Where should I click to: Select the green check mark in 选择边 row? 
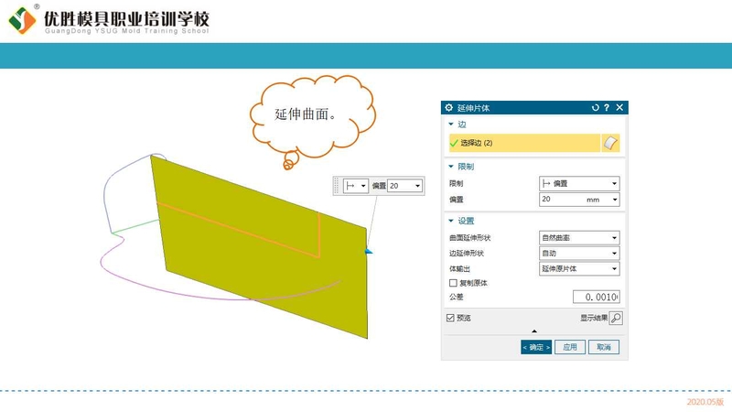453,143
